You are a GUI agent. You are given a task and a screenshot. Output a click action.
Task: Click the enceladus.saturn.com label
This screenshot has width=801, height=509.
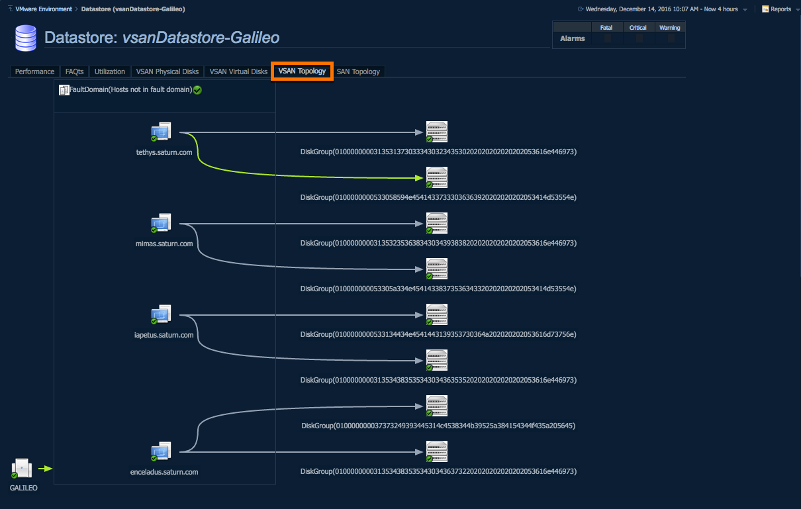tap(164, 472)
